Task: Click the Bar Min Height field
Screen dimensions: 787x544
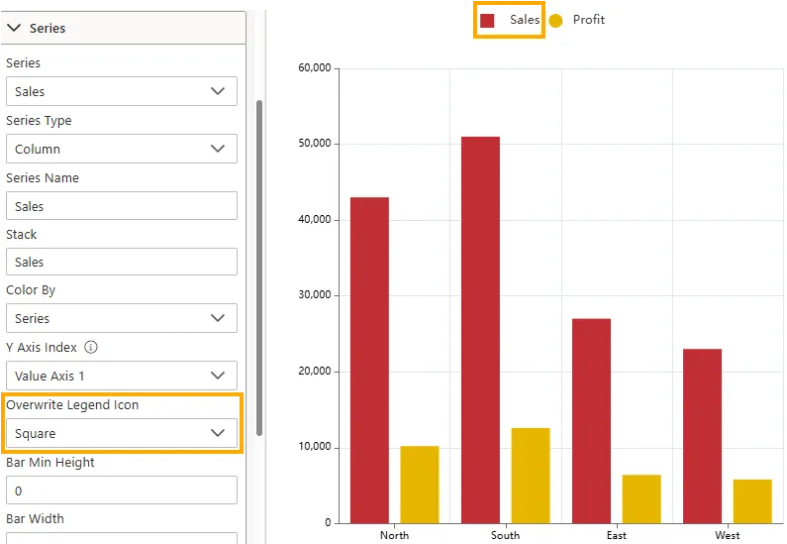Action: [x=121, y=490]
